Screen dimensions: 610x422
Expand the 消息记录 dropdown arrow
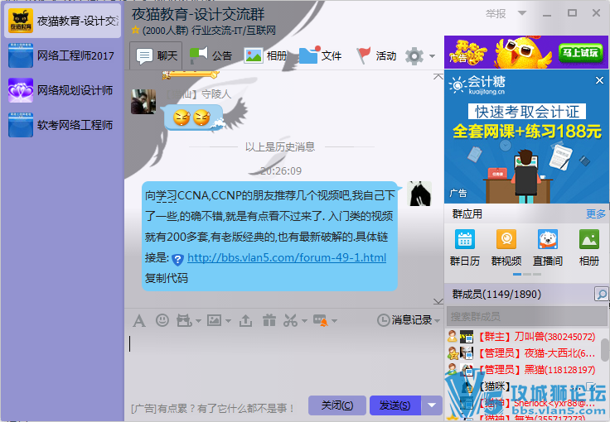click(438, 321)
